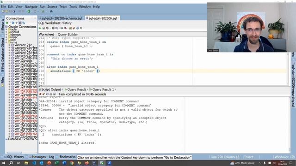This screenshot has width=296, height=166.
Task: Open taskbar search
Action: point(11,163)
